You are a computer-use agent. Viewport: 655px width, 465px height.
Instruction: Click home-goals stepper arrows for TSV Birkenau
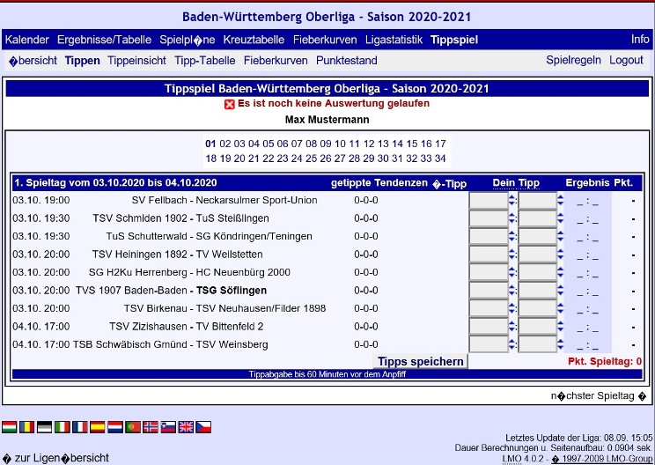click(512, 309)
